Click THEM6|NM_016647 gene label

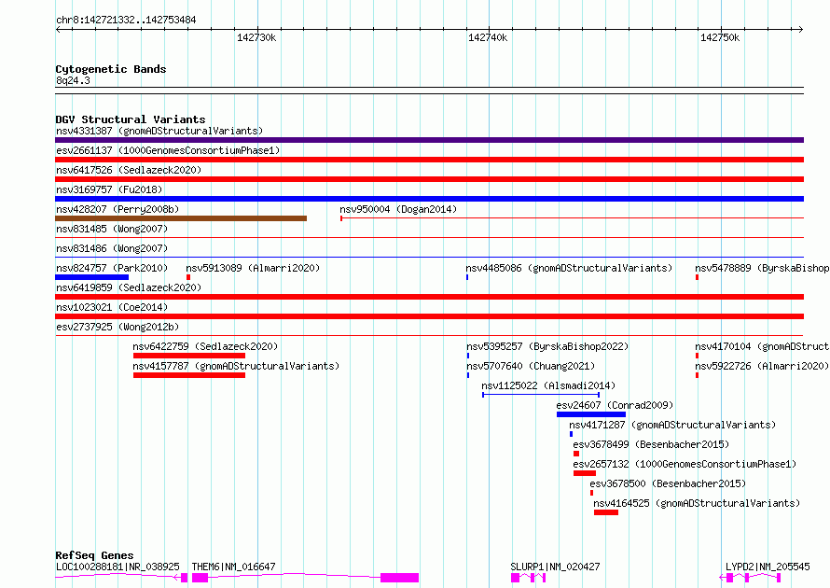233,567
